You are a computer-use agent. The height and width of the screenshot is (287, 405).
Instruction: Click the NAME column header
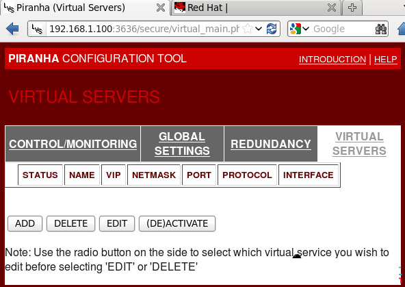[82, 175]
